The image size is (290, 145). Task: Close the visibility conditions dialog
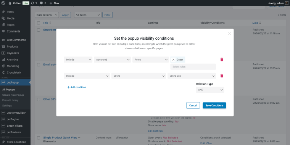point(230,34)
